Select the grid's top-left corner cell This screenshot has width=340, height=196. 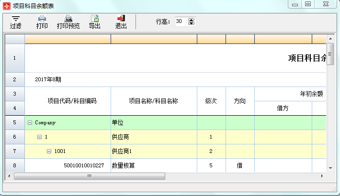15,39
